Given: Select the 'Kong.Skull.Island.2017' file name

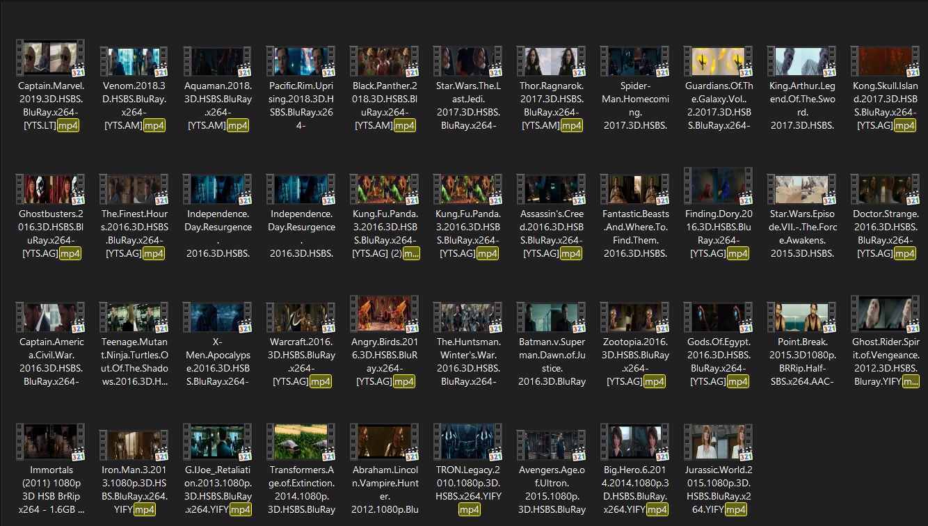Looking at the screenshot, I should point(885,105).
